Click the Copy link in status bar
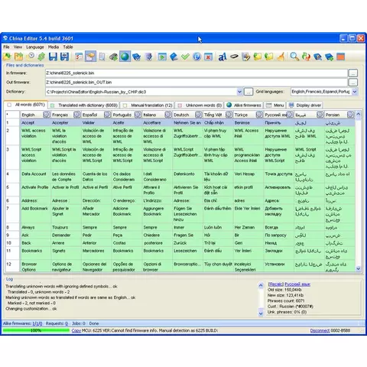The width and height of the screenshot is (367, 367). coord(76,330)
